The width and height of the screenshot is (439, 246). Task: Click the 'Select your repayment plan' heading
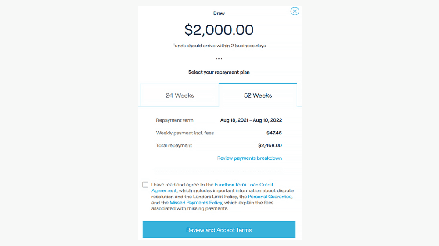[x=219, y=72]
